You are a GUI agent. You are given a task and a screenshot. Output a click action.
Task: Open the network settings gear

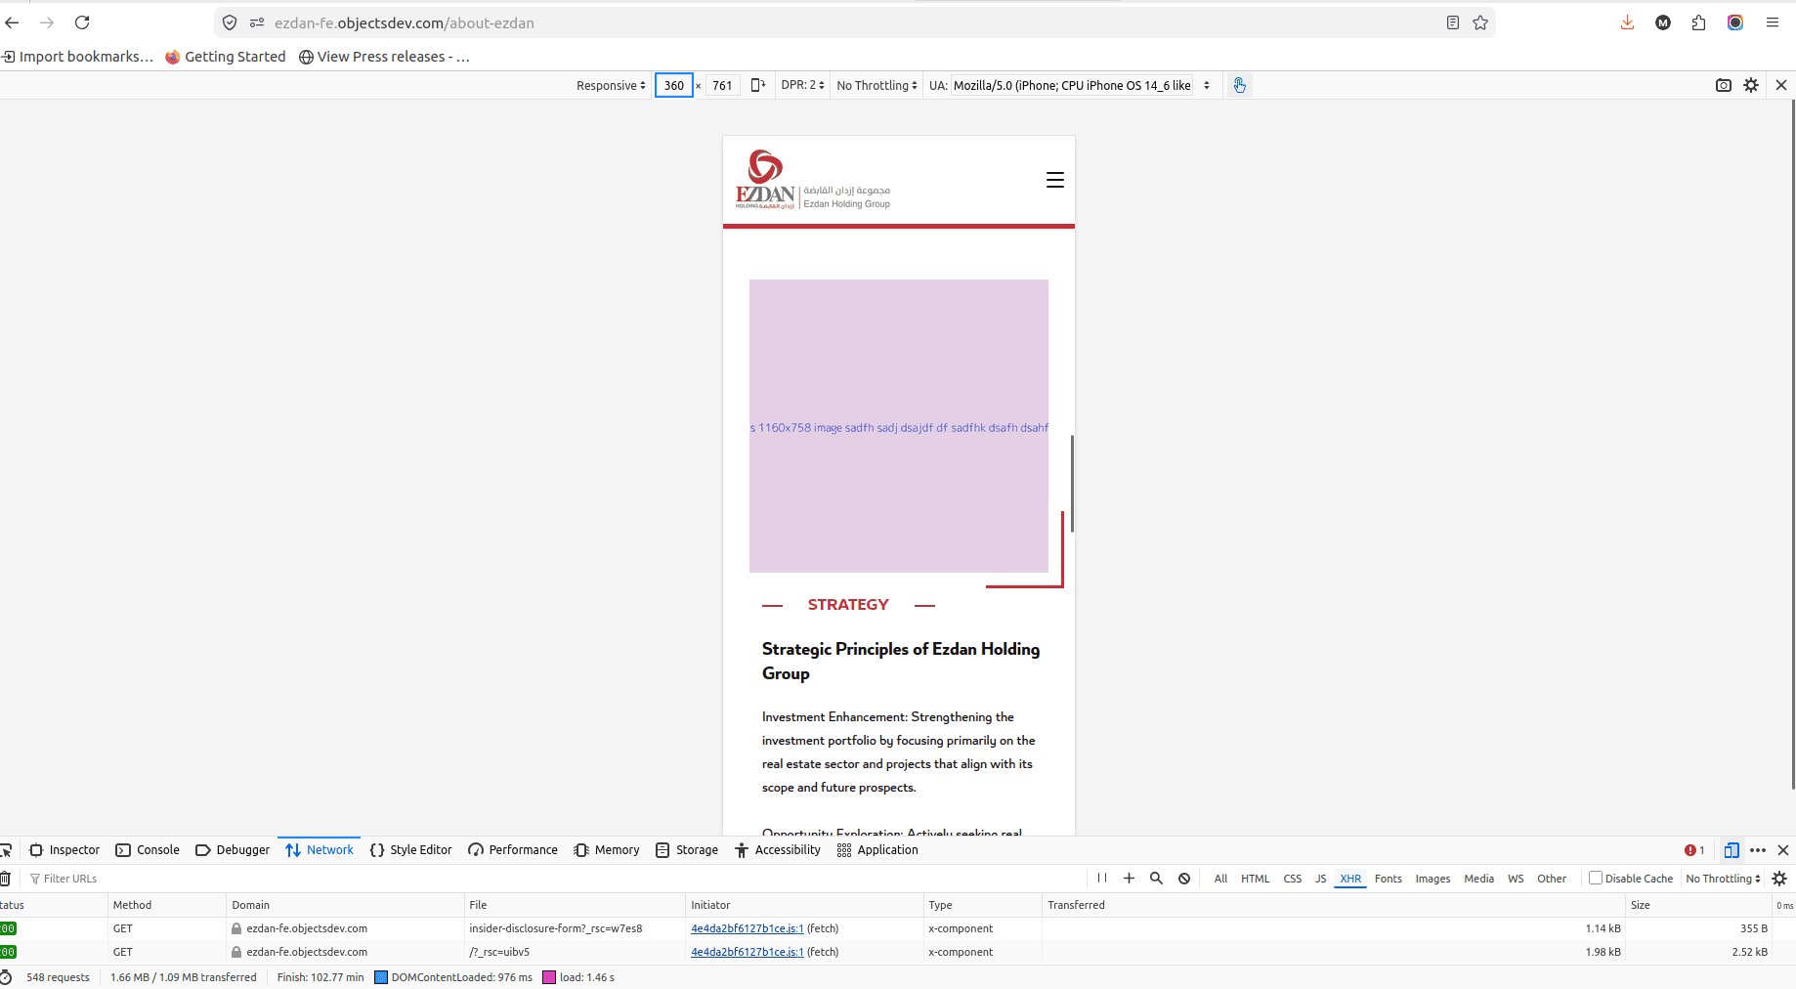(x=1779, y=879)
